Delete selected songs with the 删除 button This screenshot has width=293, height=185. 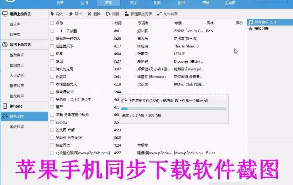(94, 14)
